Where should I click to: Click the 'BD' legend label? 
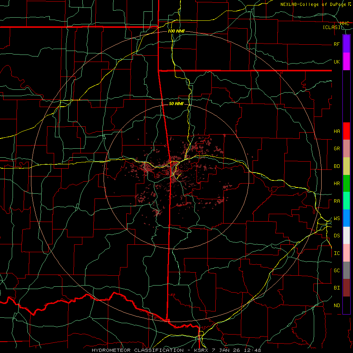(337, 166)
